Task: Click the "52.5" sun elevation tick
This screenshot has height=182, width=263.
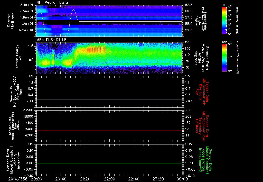Action: [189, 30]
